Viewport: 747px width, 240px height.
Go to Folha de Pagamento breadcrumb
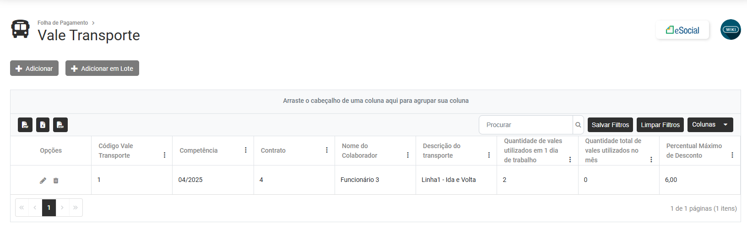tap(63, 23)
